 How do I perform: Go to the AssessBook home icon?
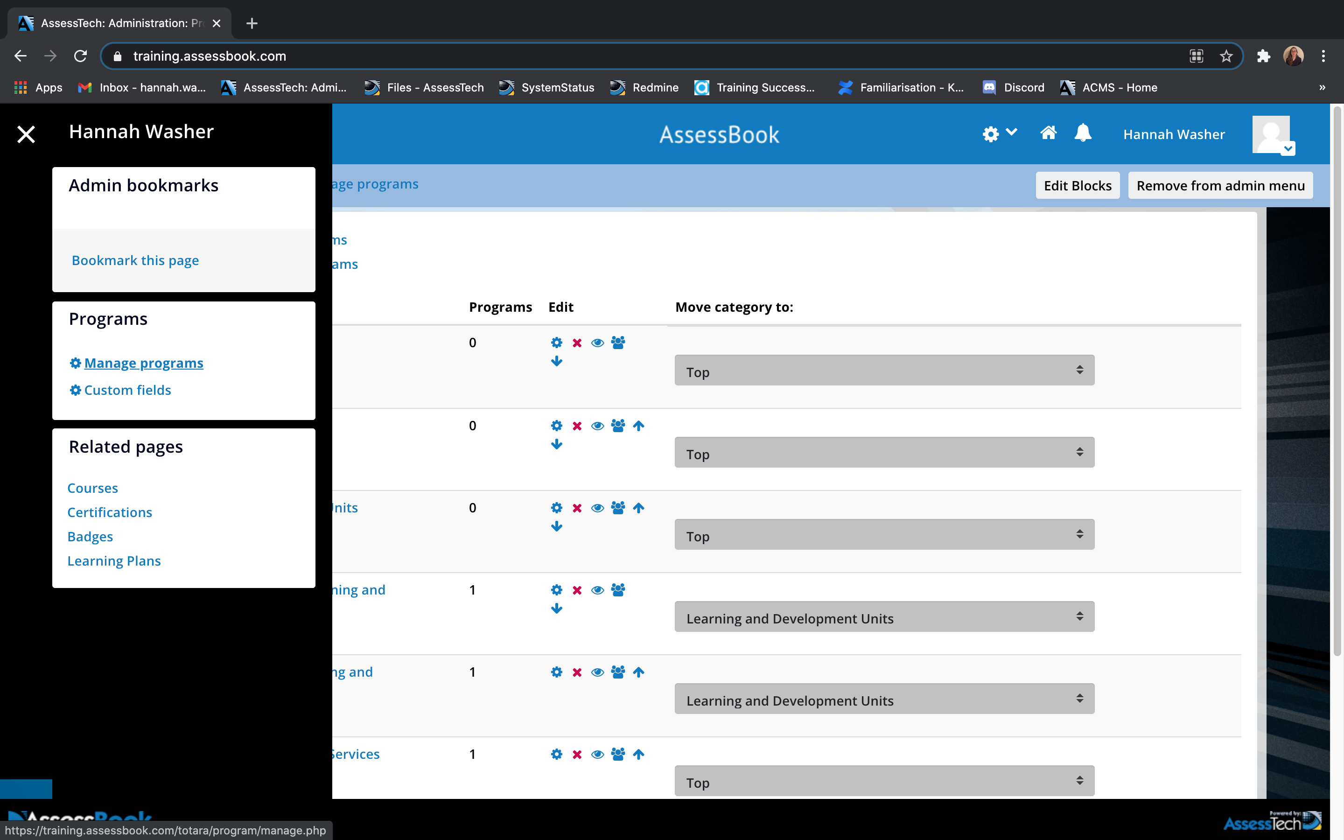[x=1048, y=133]
